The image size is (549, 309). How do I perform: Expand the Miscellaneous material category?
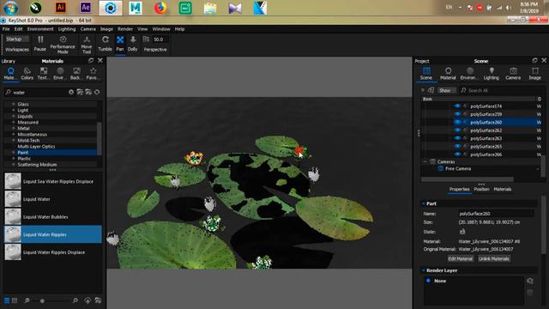pos(14,134)
